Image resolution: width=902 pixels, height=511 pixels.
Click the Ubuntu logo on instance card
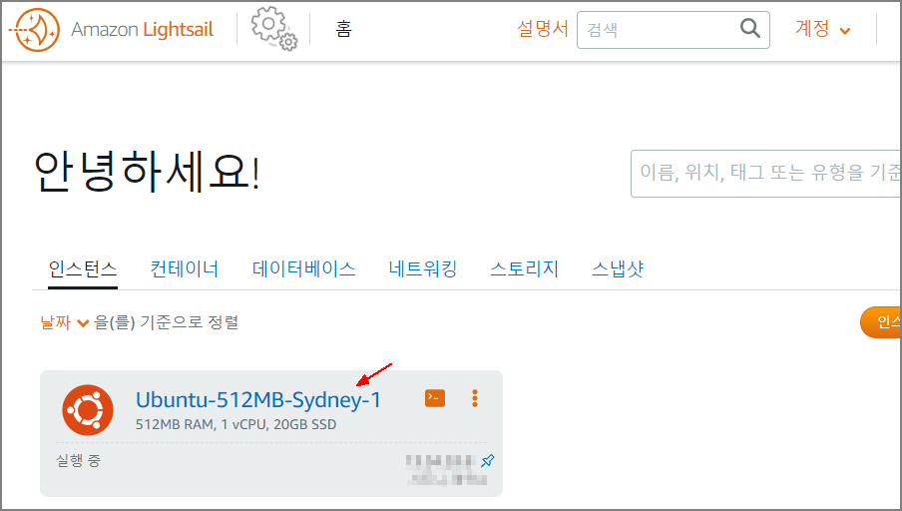pos(88,410)
